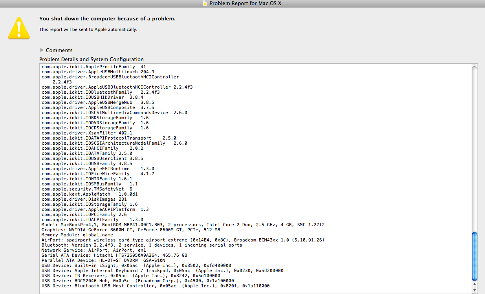Select the IOBDStorageFamily 1.6 line
This screenshot has width=485, height=294.
point(95,118)
